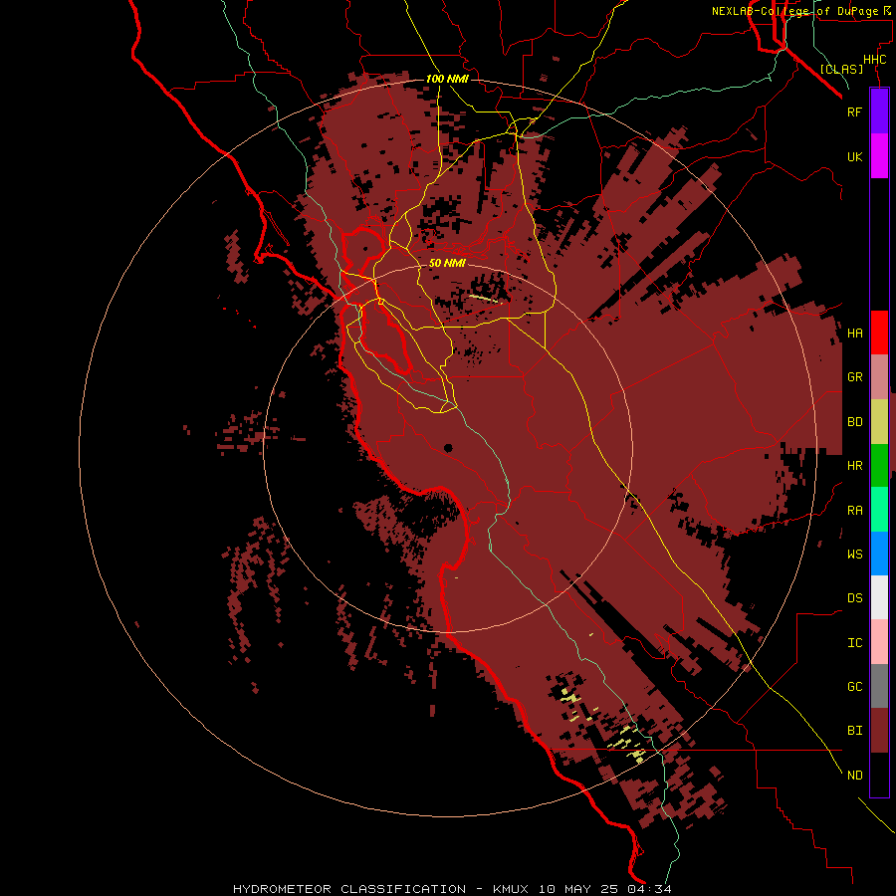Click the '10 MAY 25 04:34' timestamp
The height and width of the screenshot is (896, 896).
(605, 889)
